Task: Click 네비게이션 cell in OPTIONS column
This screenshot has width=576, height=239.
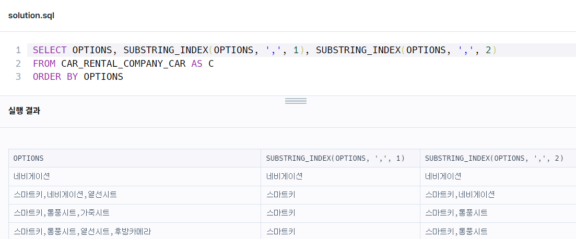Action: click(x=135, y=176)
